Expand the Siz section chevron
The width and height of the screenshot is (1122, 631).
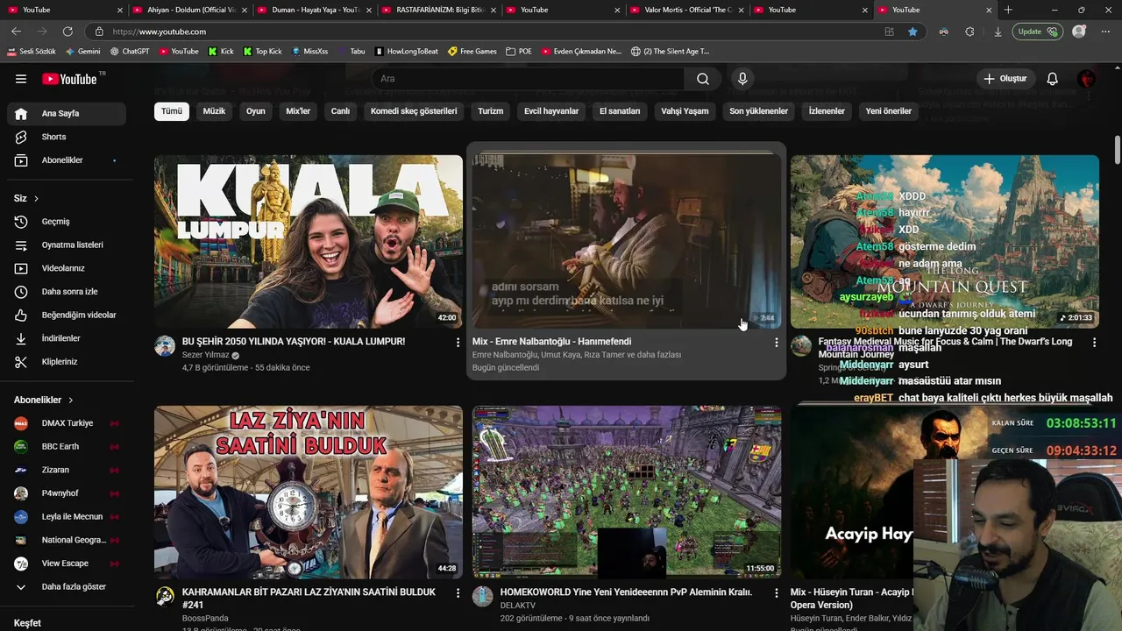click(36, 199)
